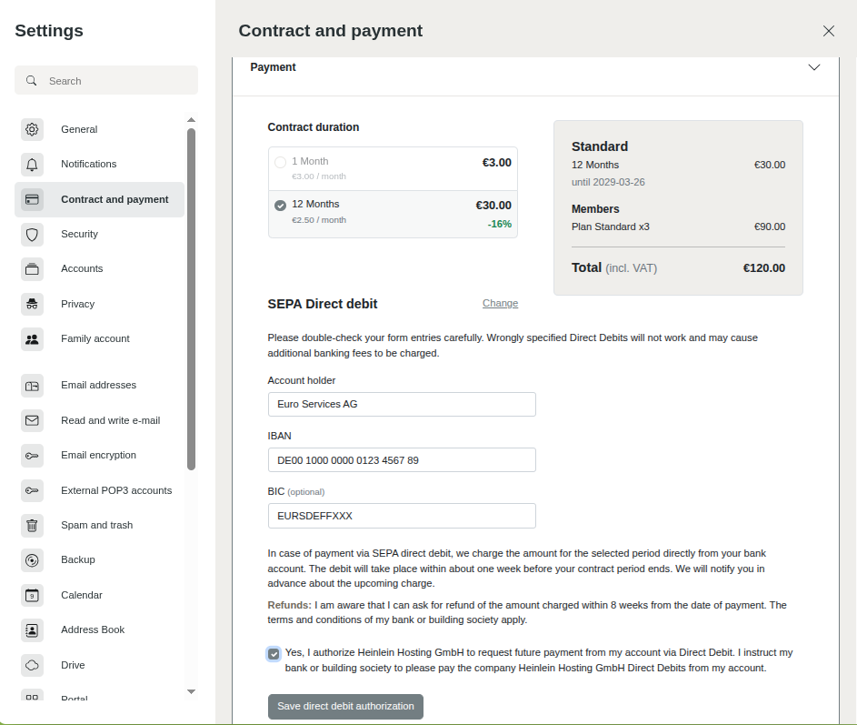Click the Privacy incognito icon
857x725 pixels.
[x=32, y=304]
